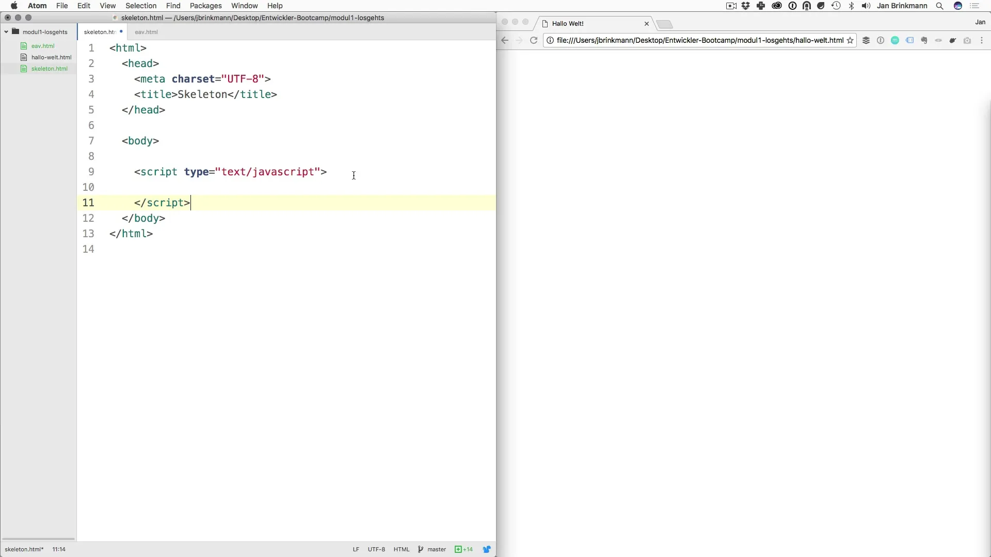
Task: Click the 1Password browser extension icon
Action: pyautogui.click(x=881, y=40)
